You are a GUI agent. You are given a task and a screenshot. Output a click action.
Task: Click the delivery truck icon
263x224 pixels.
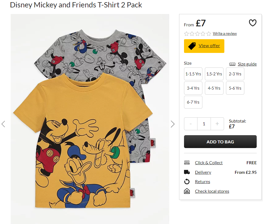click(187, 172)
